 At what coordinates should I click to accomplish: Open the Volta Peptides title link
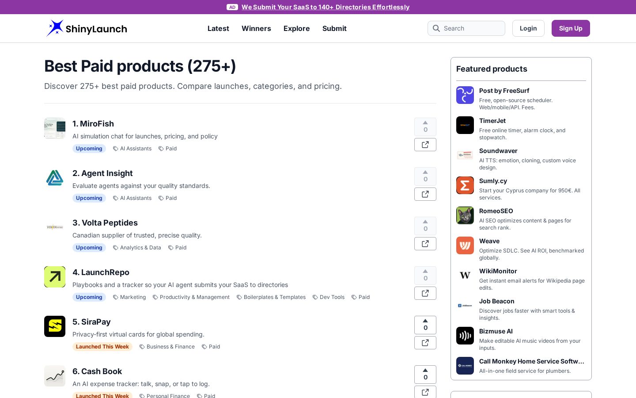pyautogui.click(x=105, y=223)
